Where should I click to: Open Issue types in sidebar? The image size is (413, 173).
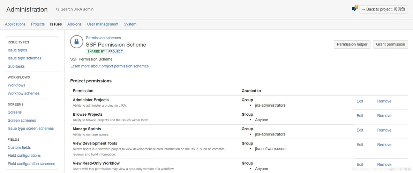[17, 50]
